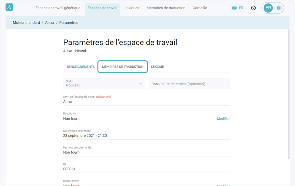Click the vertical page scrollbar
The height and width of the screenshot is (186, 295).
(x=289, y=94)
